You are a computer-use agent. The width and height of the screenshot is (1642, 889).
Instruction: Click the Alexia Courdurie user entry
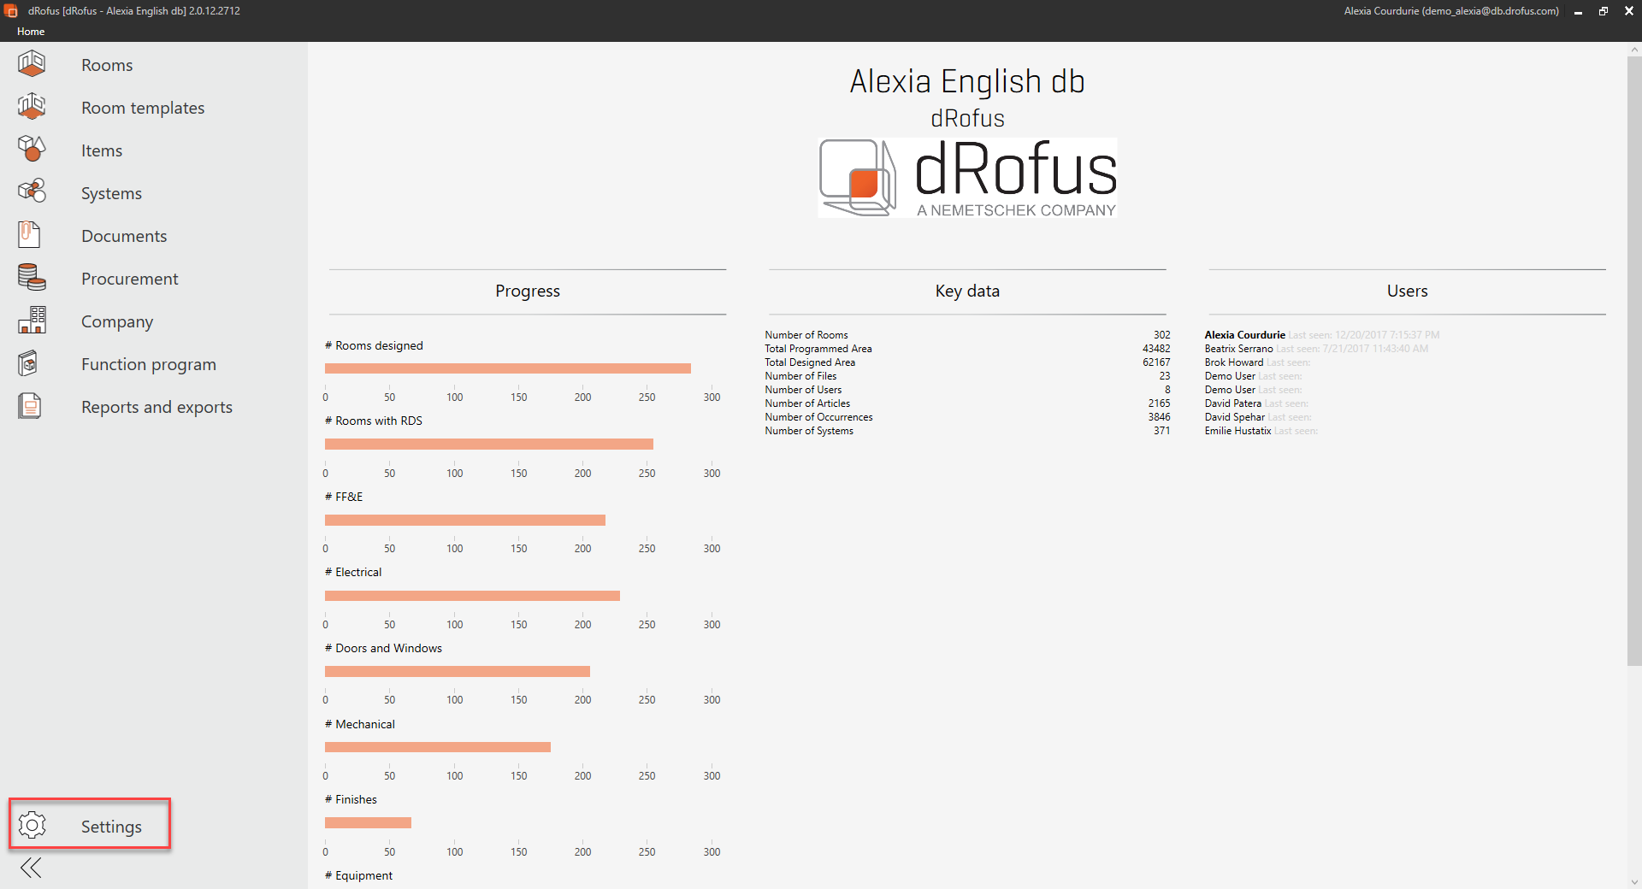point(1244,335)
